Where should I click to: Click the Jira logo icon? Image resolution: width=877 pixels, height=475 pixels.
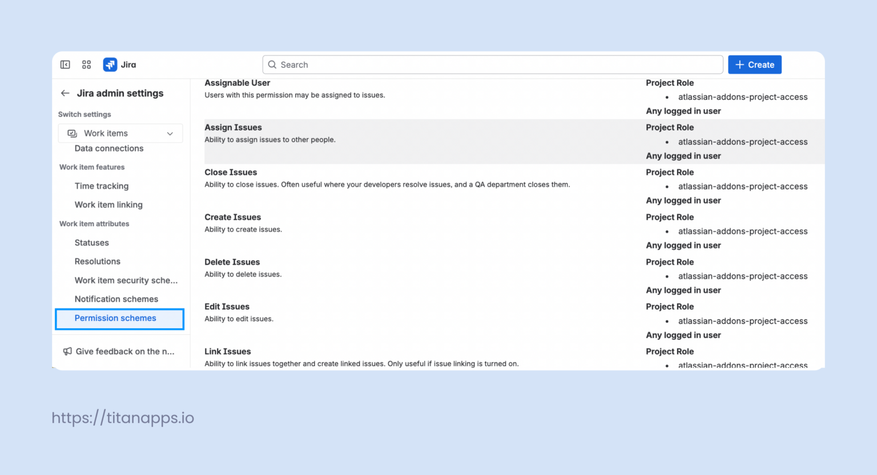(110, 64)
